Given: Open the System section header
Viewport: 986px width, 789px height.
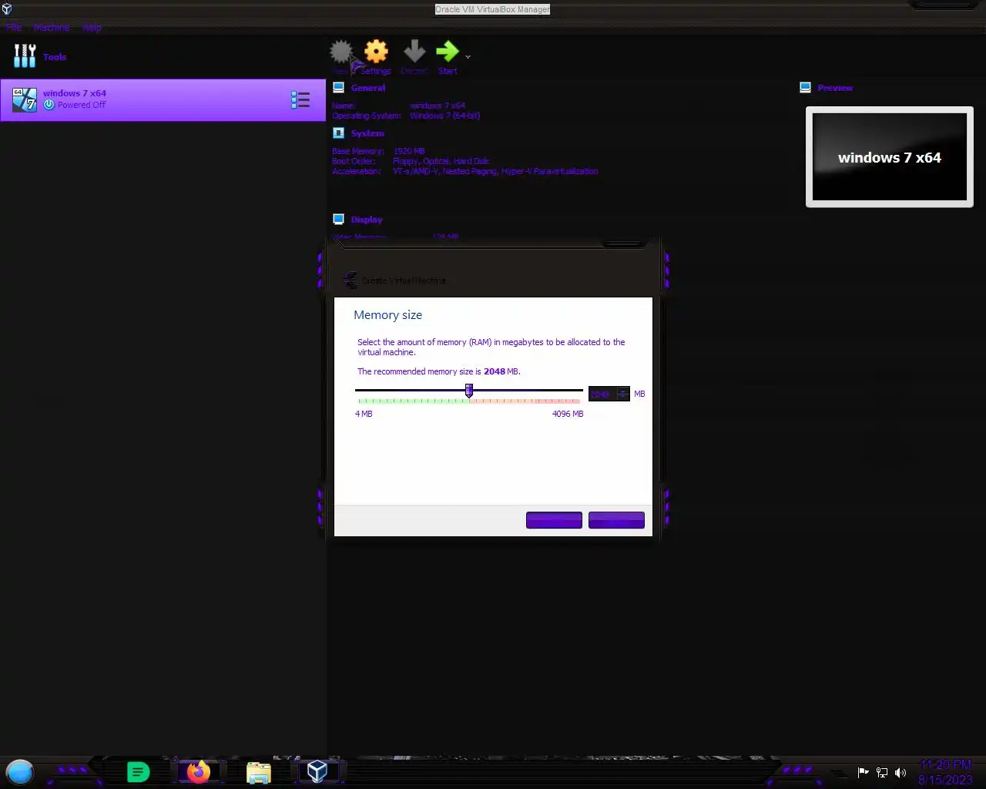Looking at the screenshot, I should [367, 133].
